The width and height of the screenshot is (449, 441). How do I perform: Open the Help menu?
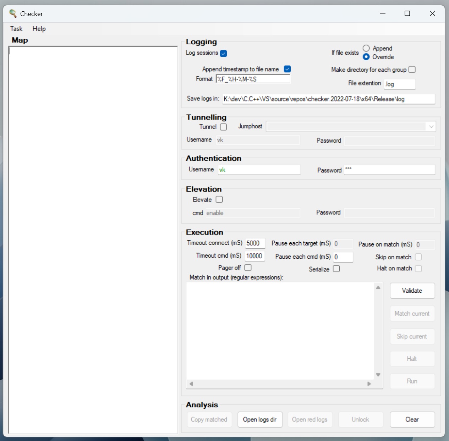(x=39, y=29)
